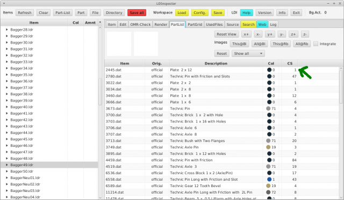Open the cyan Help button

click(x=246, y=13)
